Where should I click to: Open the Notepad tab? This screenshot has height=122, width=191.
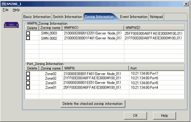click(156, 17)
